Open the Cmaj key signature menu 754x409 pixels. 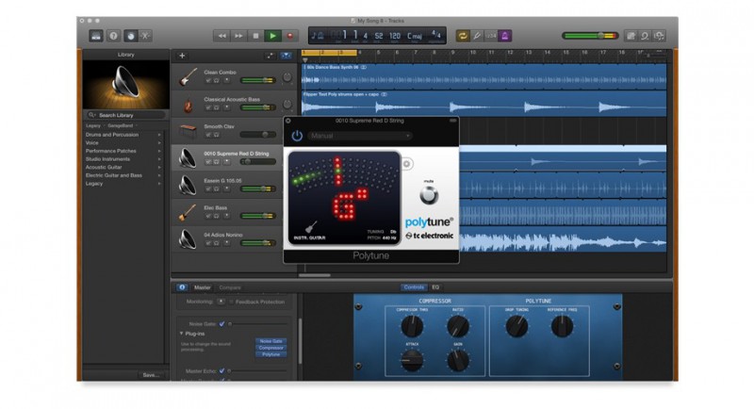coord(415,36)
